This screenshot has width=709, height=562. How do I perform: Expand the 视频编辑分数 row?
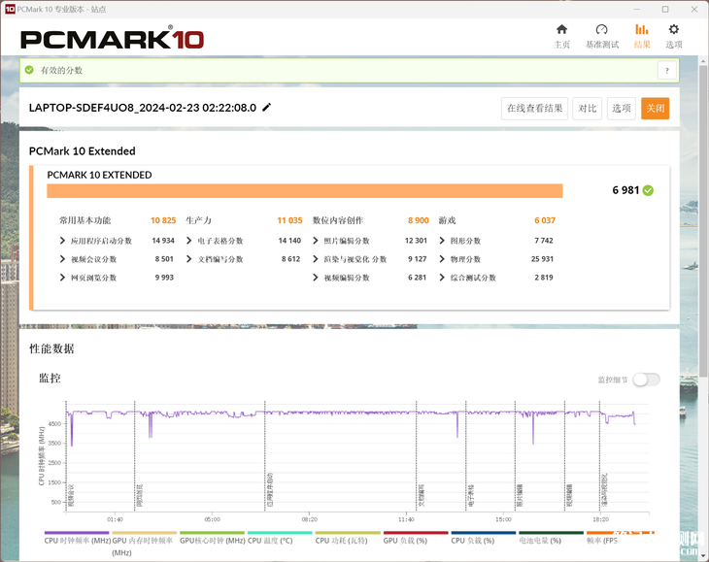[x=316, y=278]
